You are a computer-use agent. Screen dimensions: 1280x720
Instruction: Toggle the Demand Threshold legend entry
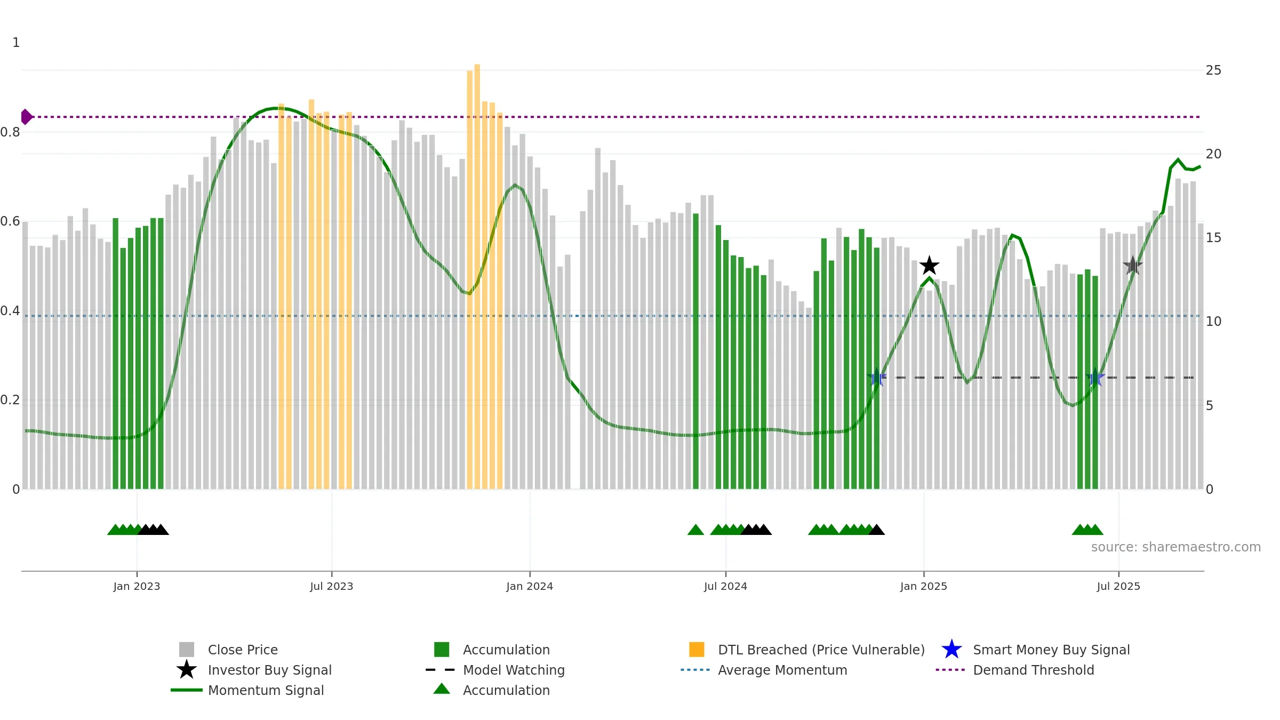point(1034,670)
